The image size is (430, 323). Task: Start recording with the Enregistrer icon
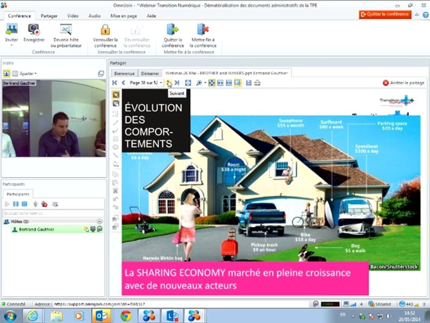tap(34, 30)
